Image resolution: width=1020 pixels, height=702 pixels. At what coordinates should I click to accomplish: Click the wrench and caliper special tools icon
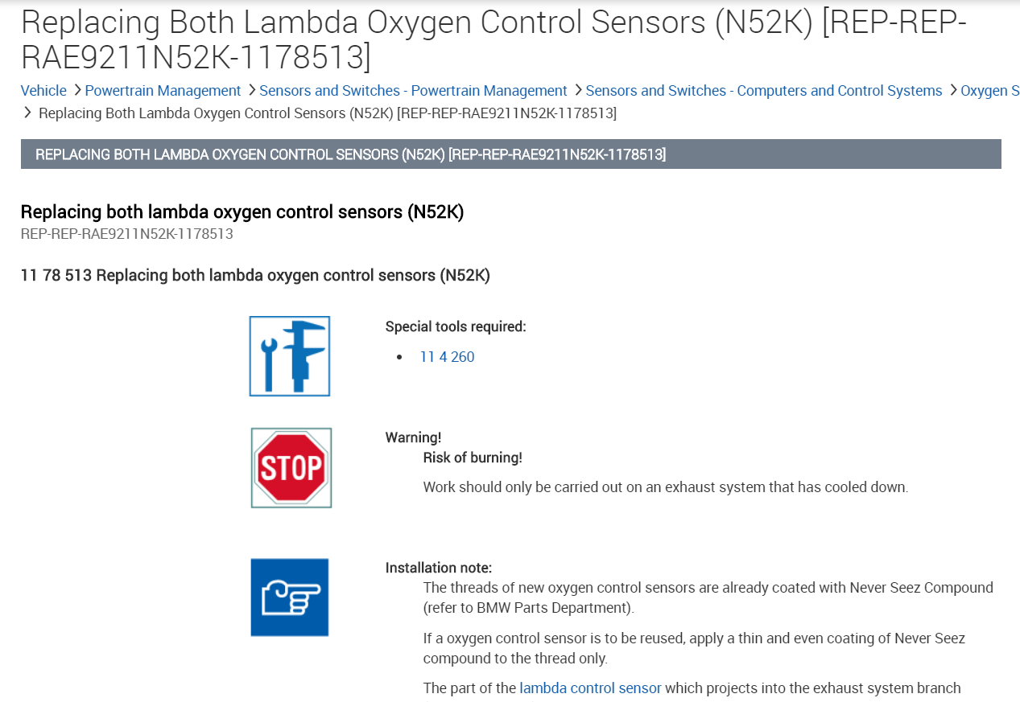coord(290,356)
